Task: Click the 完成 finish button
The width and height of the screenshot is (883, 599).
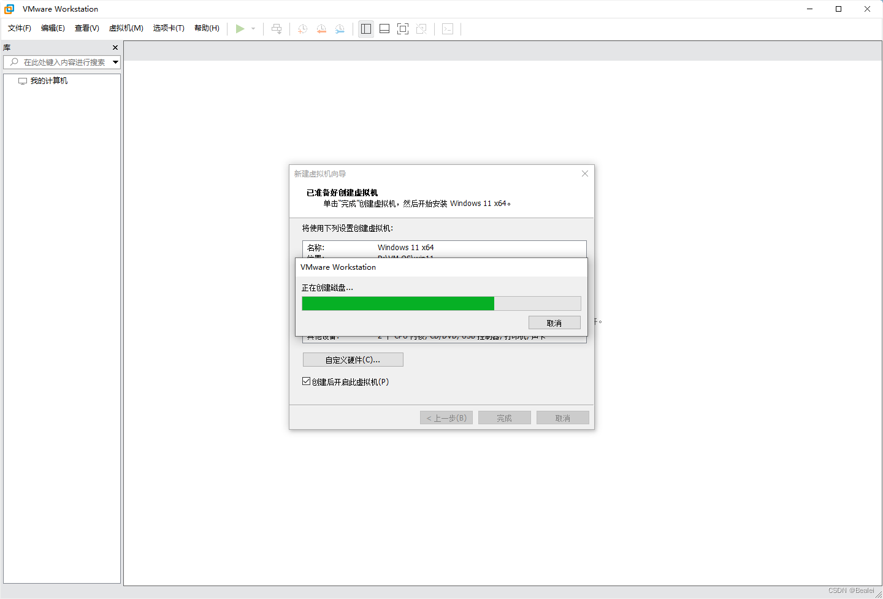Action: click(x=505, y=418)
